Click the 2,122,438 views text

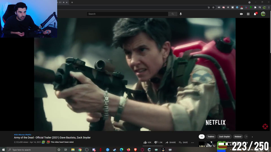(21, 142)
